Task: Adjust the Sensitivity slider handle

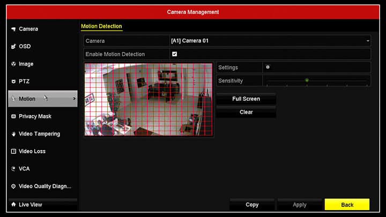Action: click(x=307, y=80)
